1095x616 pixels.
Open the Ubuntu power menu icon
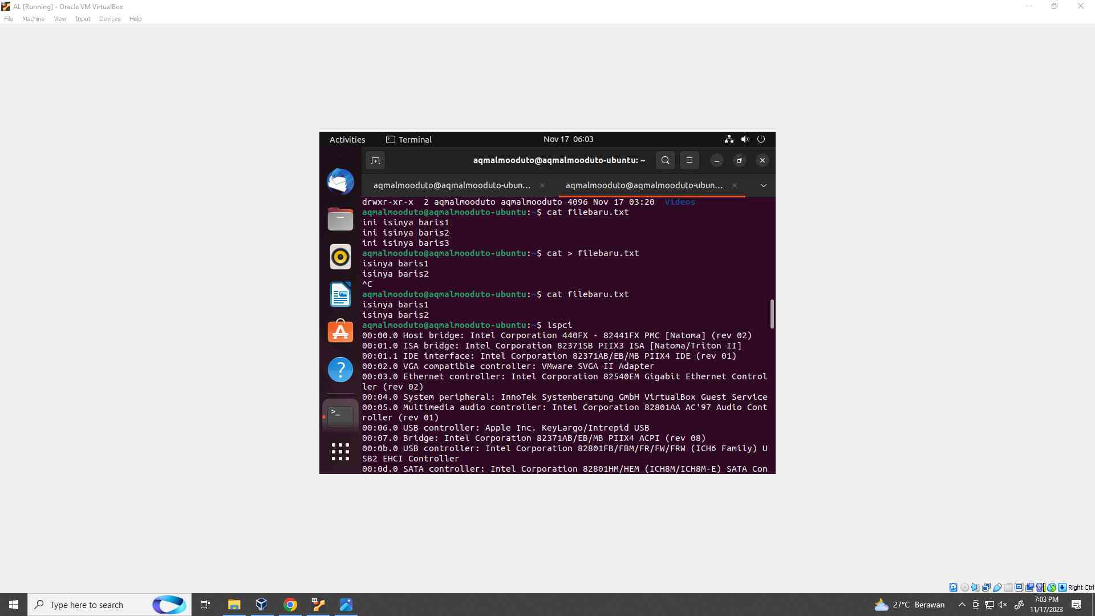[x=761, y=139]
